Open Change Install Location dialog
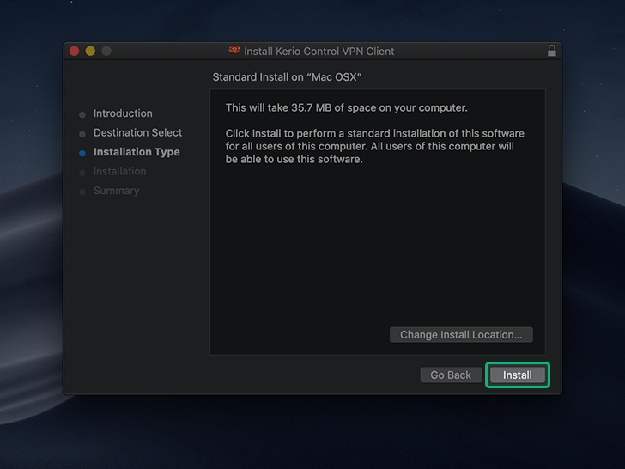625x469 pixels. 461,335
